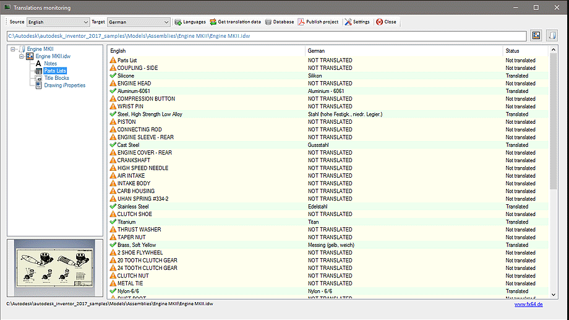The height and width of the screenshot is (320, 569).
Task: Click NOT TRANSLATED for HIGH SPEED NEEDLE
Action: click(330, 168)
